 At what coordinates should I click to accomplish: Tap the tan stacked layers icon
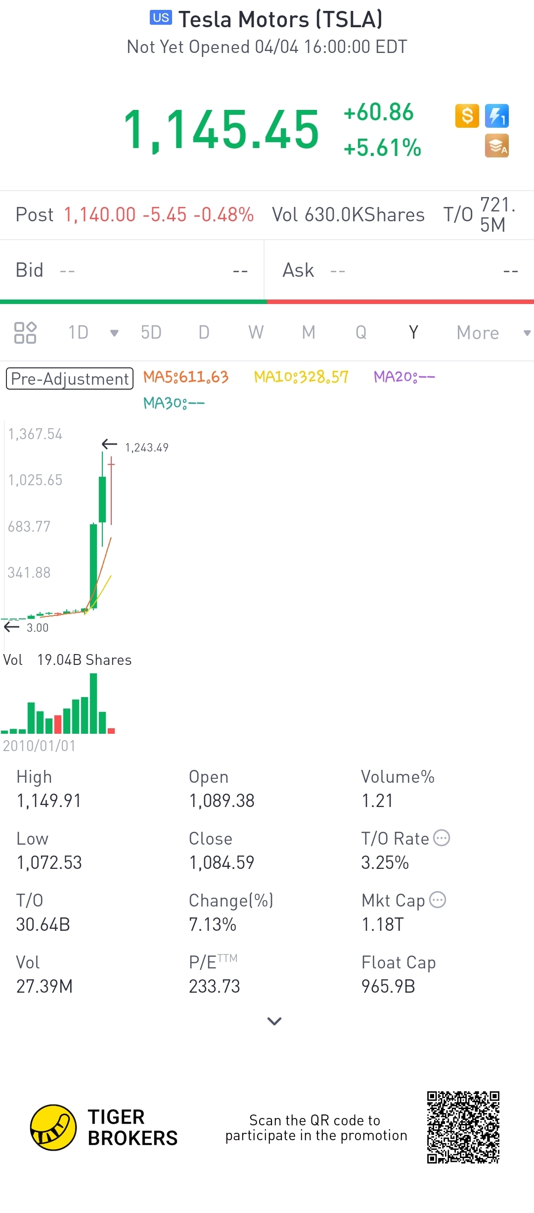coord(497,146)
